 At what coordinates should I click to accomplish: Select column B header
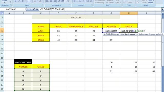point(23,13)
